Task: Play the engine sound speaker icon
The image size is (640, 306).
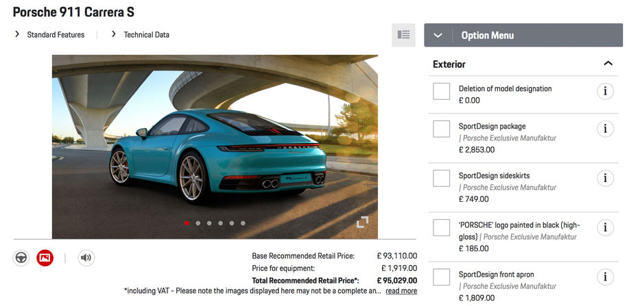Action: pos(86,258)
